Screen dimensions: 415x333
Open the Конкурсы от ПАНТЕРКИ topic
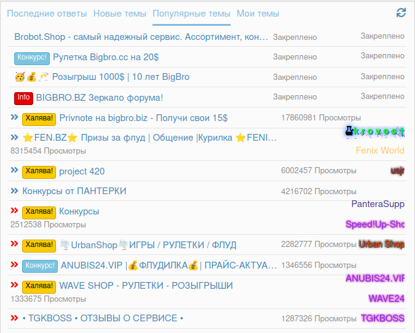pyautogui.click(x=74, y=191)
